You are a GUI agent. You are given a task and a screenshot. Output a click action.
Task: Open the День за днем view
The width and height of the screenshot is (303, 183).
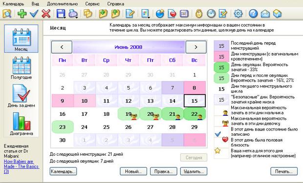[22, 96]
